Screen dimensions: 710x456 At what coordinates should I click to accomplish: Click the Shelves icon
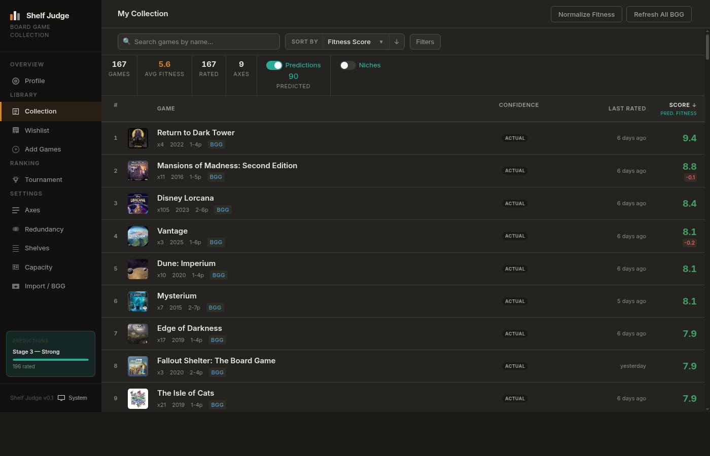16,248
